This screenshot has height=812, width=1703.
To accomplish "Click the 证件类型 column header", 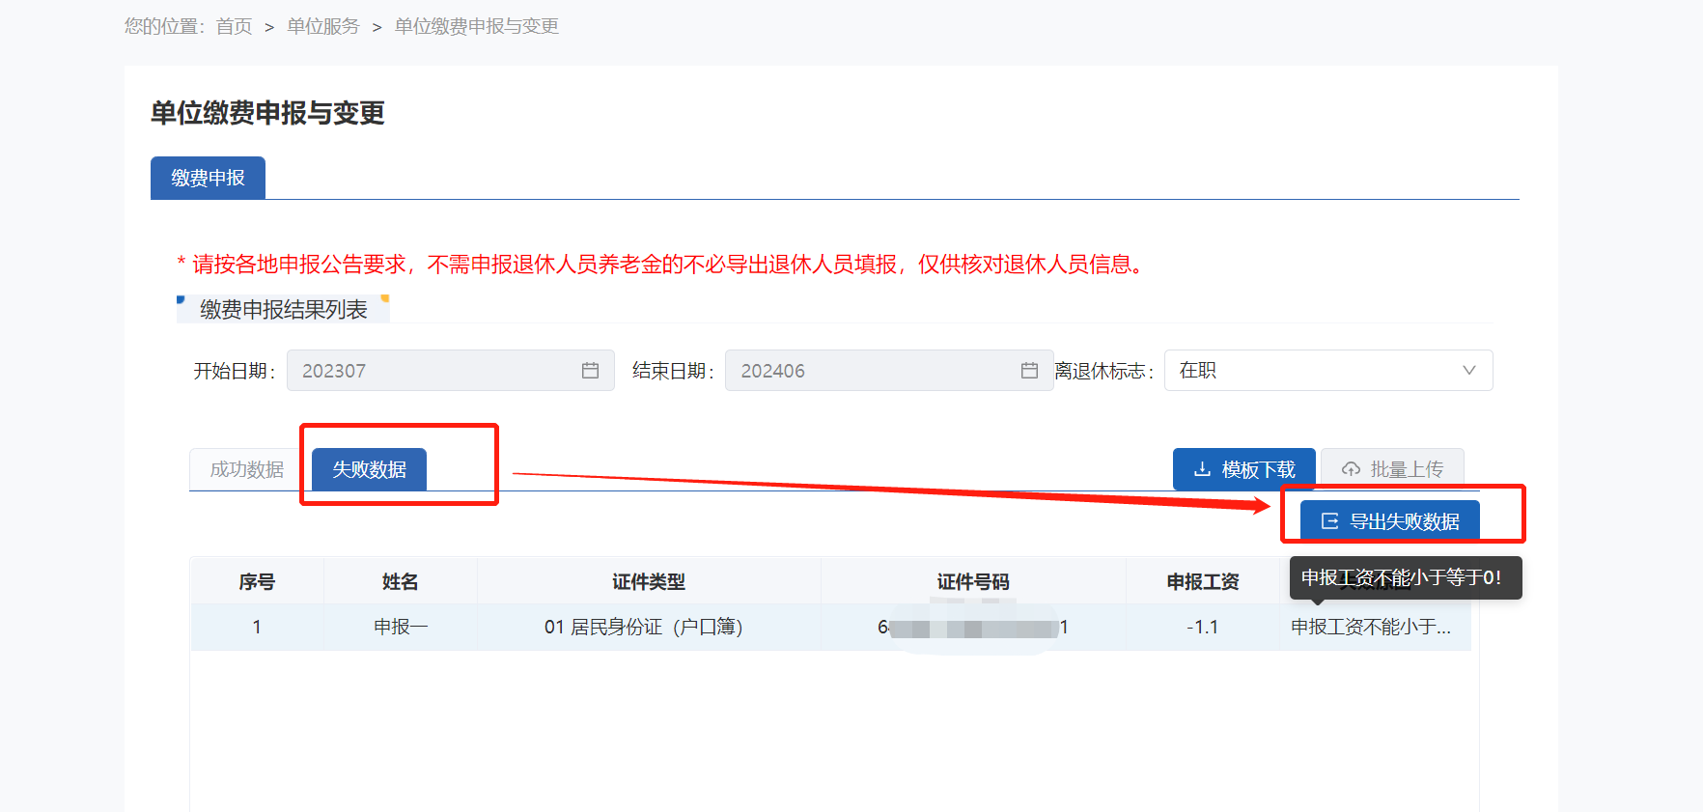I will pos(649,582).
